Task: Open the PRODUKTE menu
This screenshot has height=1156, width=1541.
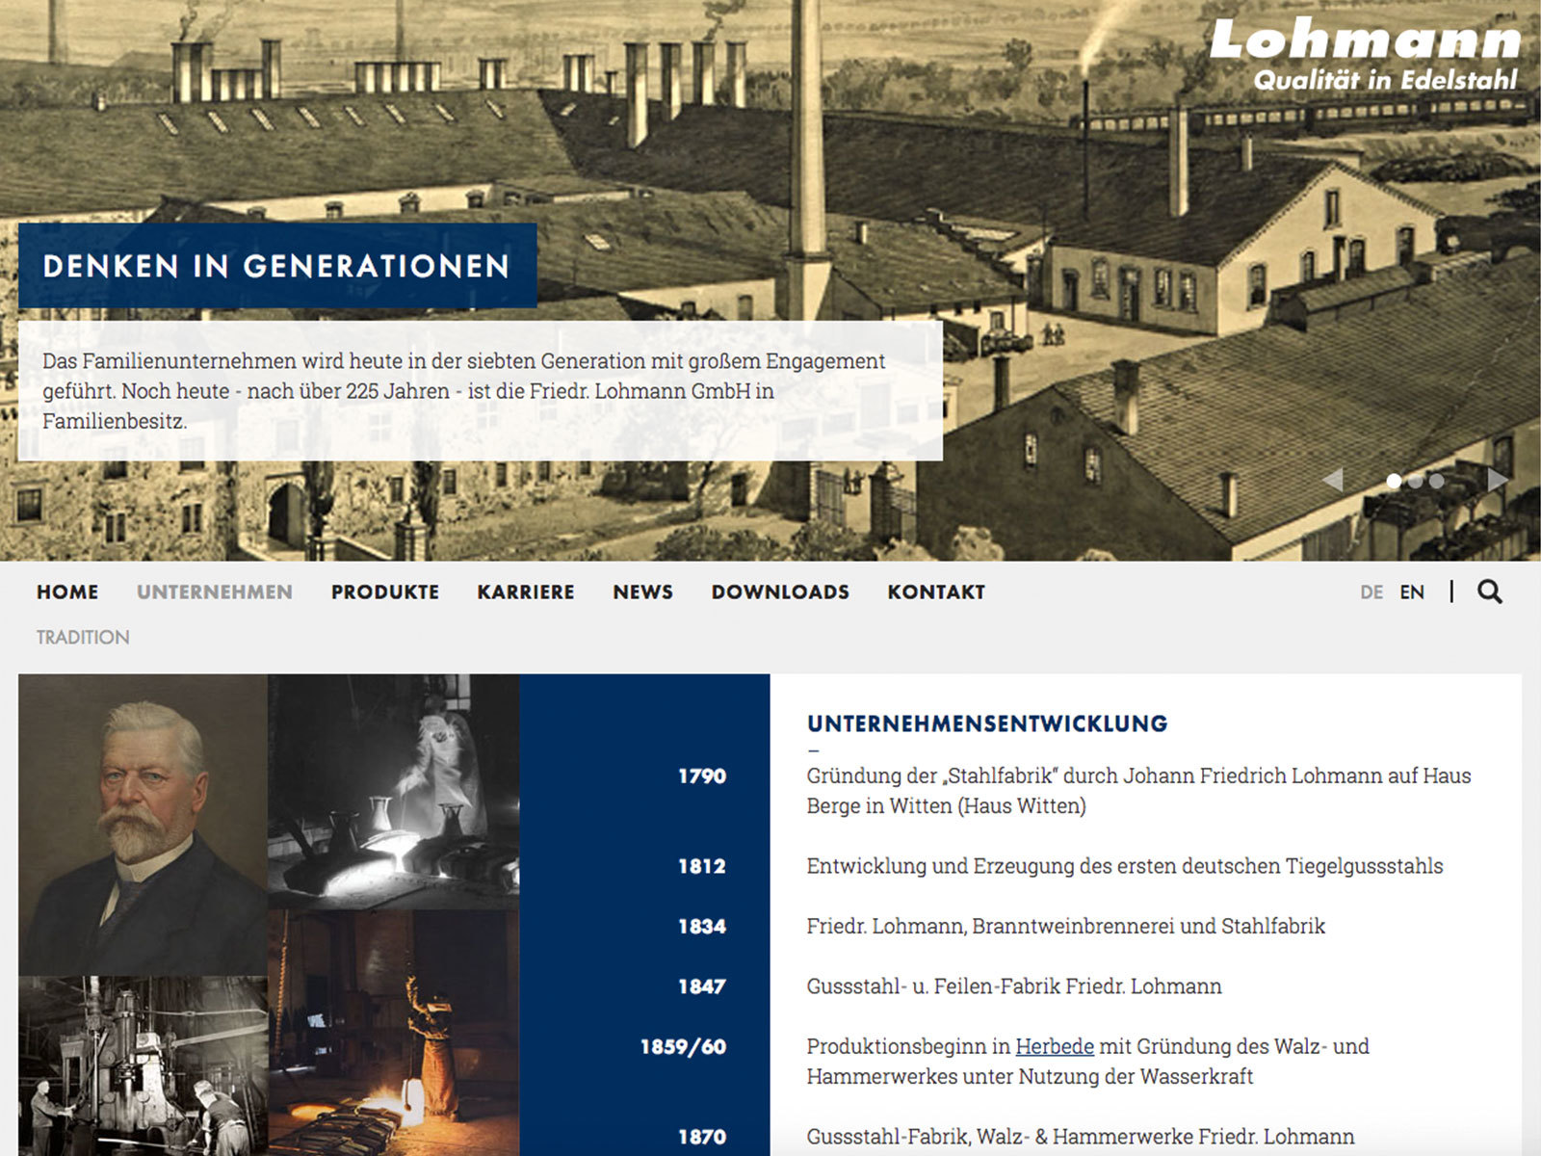Action: (385, 591)
